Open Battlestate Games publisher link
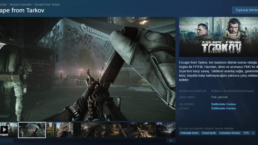The image size is (258, 145). [223, 108]
